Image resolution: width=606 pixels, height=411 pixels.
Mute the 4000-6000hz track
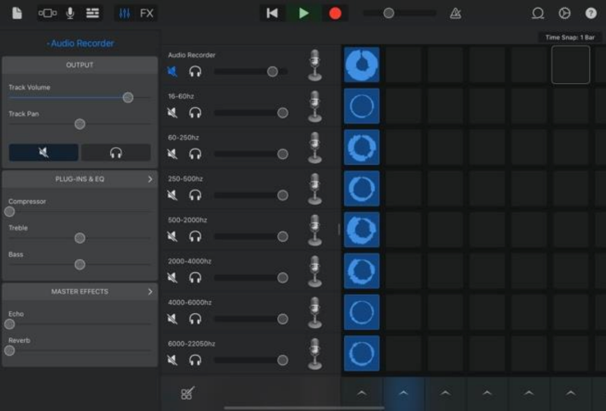point(172,319)
